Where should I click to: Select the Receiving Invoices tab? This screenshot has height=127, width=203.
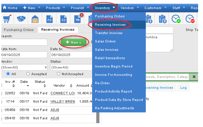coord(58,30)
